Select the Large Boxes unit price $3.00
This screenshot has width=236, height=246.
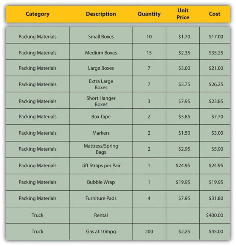point(184,68)
